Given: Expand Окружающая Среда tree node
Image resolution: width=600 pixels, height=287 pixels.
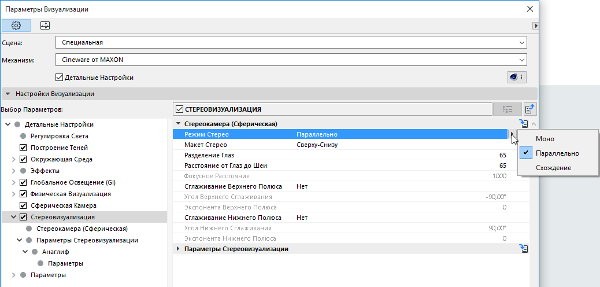Looking at the screenshot, I should (x=14, y=159).
